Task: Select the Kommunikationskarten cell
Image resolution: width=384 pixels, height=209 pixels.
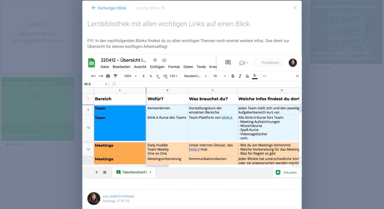Action: click(x=213, y=160)
